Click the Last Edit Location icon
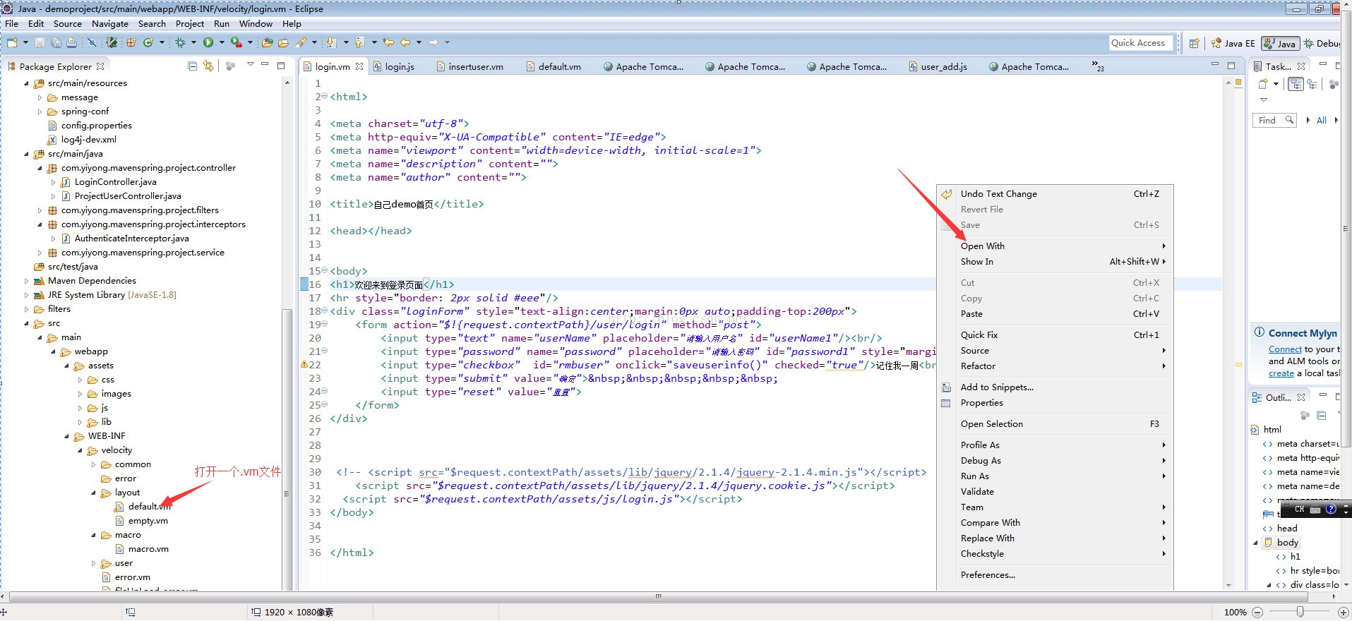Screen dimensions: 1352x621 [x=388, y=43]
